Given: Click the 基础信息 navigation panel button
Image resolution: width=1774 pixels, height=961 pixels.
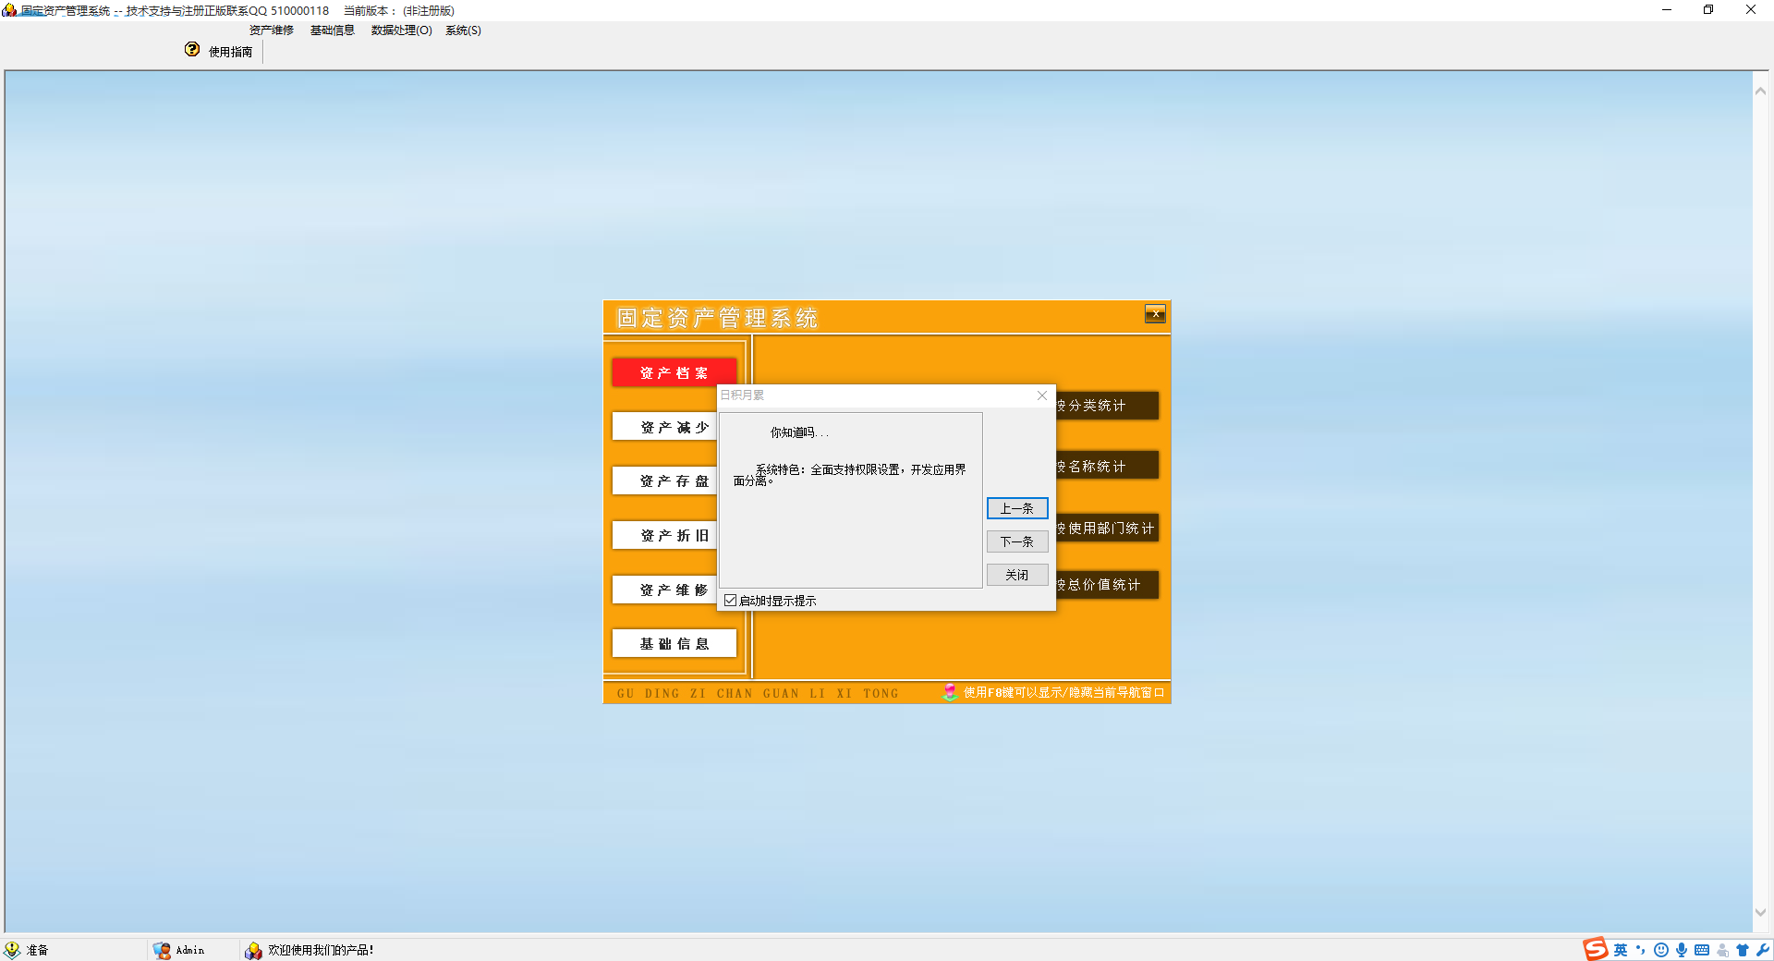Looking at the screenshot, I should pyautogui.click(x=674, y=643).
